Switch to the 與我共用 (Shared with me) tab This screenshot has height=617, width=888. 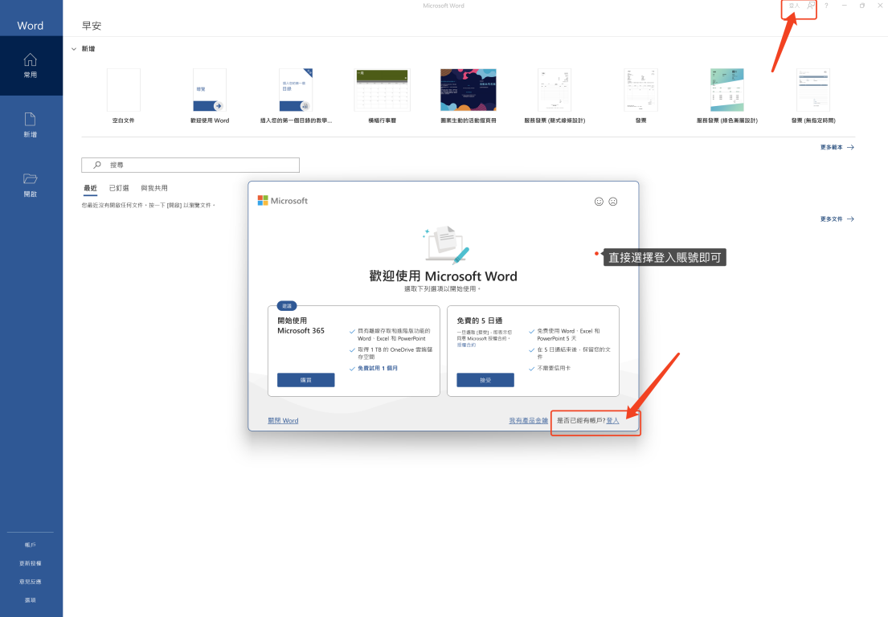[x=154, y=188]
